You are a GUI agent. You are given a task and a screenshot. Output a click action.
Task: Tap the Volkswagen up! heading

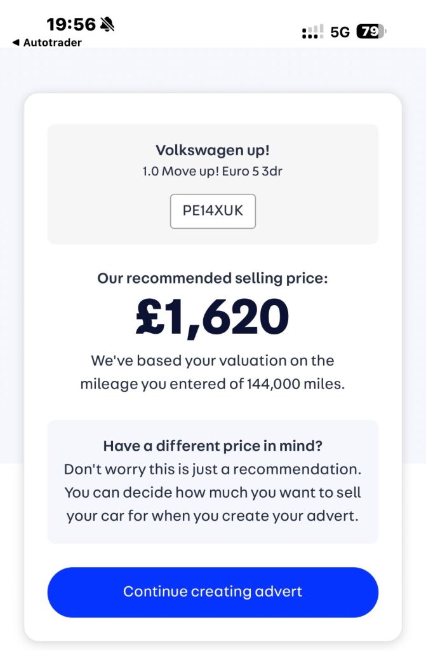coord(213,151)
